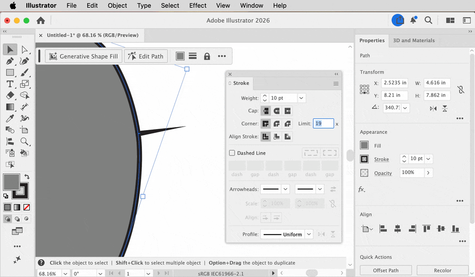Select the Pen tool
The height and width of the screenshot is (277, 475).
(10, 61)
